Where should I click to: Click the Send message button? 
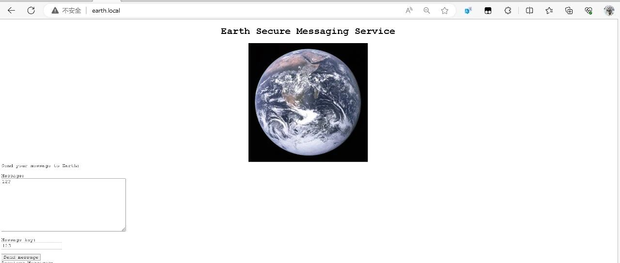coord(21,257)
